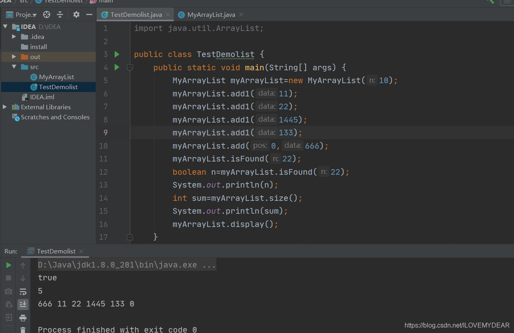
Task: Click the Exit icon in the Run panel
Action: click(x=8, y=318)
